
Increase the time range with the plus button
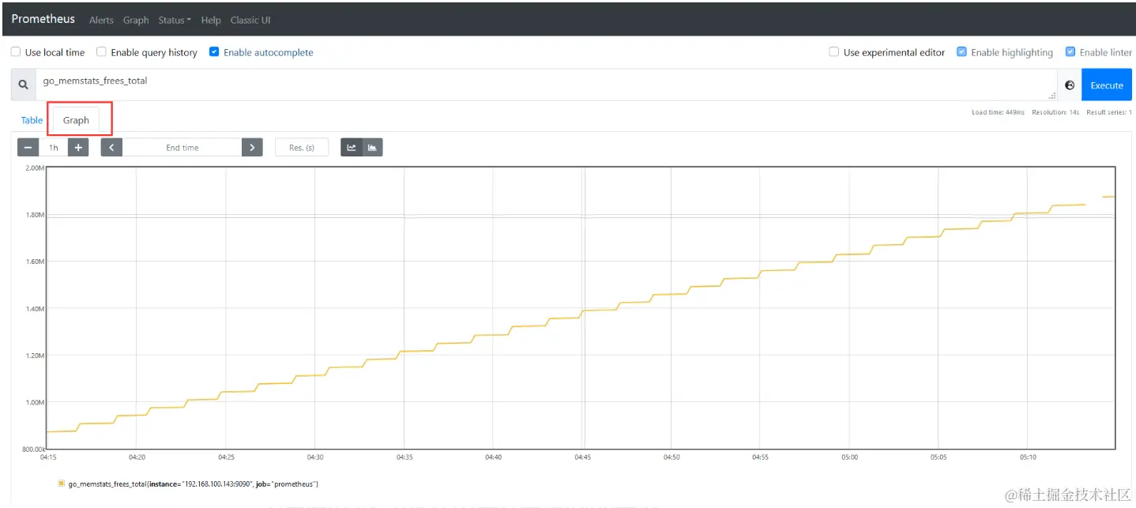click(78, 148)
